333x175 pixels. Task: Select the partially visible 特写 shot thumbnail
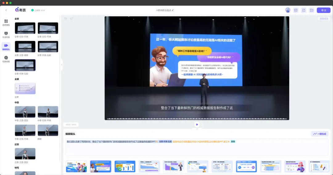pos(25,173)
